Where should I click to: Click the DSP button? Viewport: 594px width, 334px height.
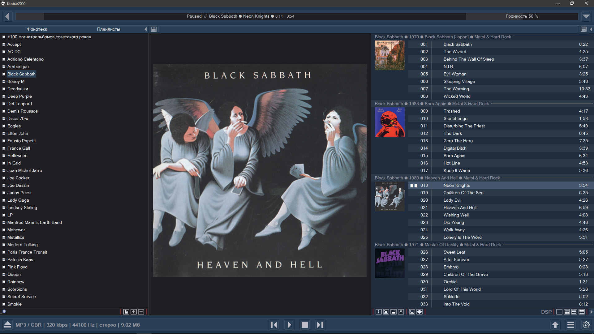[x=546, y=312]
